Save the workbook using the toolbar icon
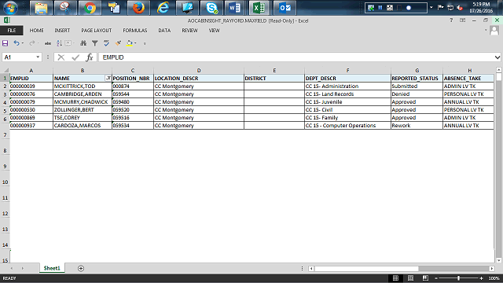Image resolution: width=503 pixels, height=283 pixels. [6, 43]
